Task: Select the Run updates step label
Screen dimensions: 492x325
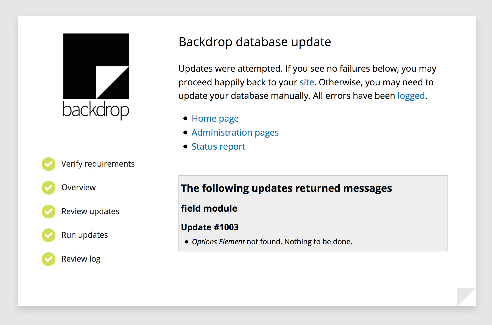Action: (85, 235)
